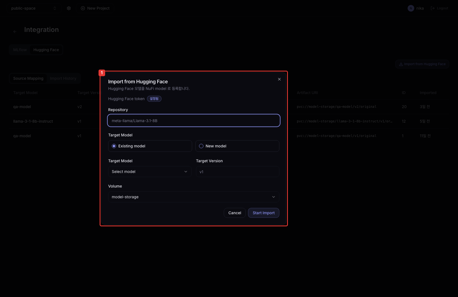Image resolution: width=458 pixels, height=297 pixels.
Task: Click the Imported column header
Action: 428,93
